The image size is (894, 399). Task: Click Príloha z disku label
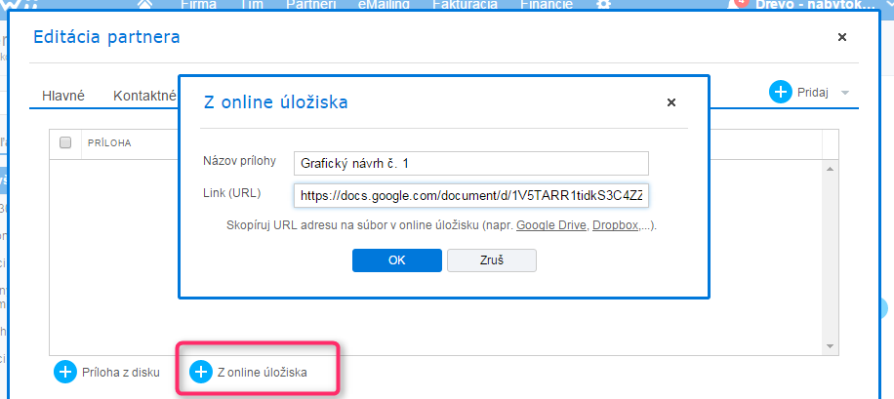coord(121,373)
